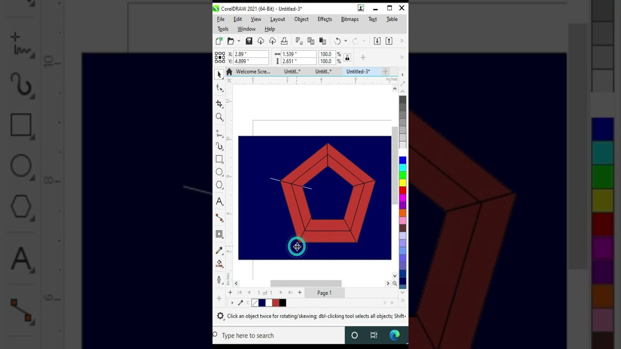Open the document palette flyout arrow
Viewport: 621px width, 349px height.
(232, 303)
